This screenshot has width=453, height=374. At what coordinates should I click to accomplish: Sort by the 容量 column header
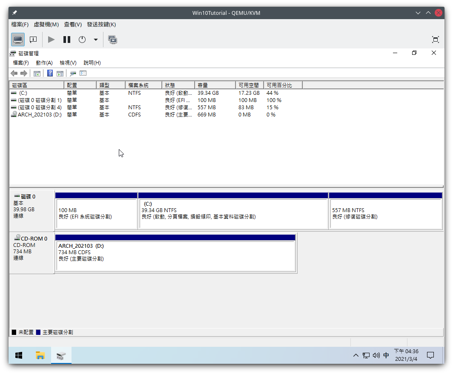coord(215,85)
